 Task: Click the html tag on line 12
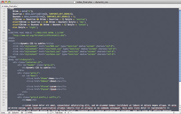click(11, 38)
